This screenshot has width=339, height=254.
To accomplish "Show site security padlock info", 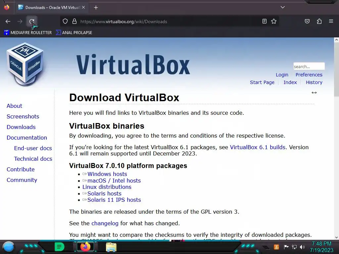I will pos(74,21).
